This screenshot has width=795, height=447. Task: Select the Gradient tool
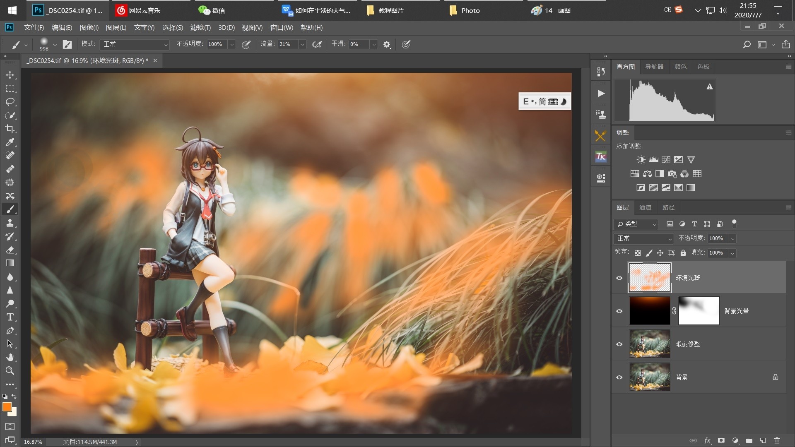(10, 263)
